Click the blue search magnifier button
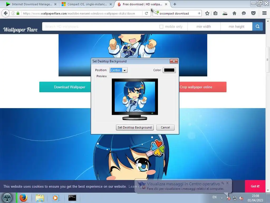Image resolution: width=270 pixels, height=203 pixels. pyautogui.click(x=258, y=26)
